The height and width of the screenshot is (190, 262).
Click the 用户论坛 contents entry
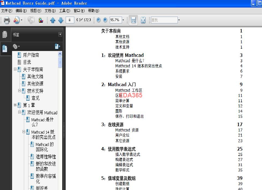[x=122, y=135]
